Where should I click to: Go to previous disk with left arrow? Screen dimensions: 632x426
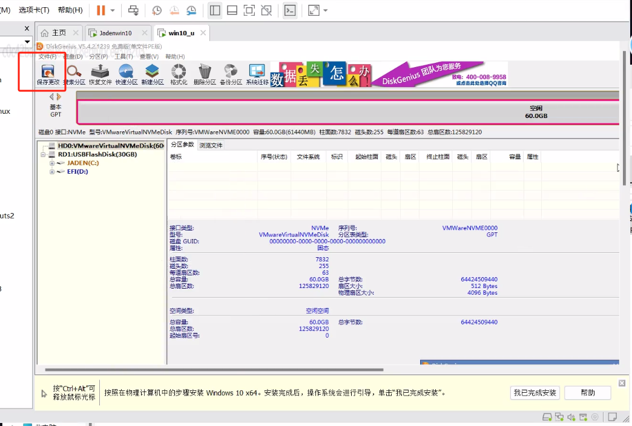51,97
